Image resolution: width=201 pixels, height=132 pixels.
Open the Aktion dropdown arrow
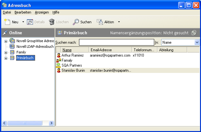[x=119, y=22]
